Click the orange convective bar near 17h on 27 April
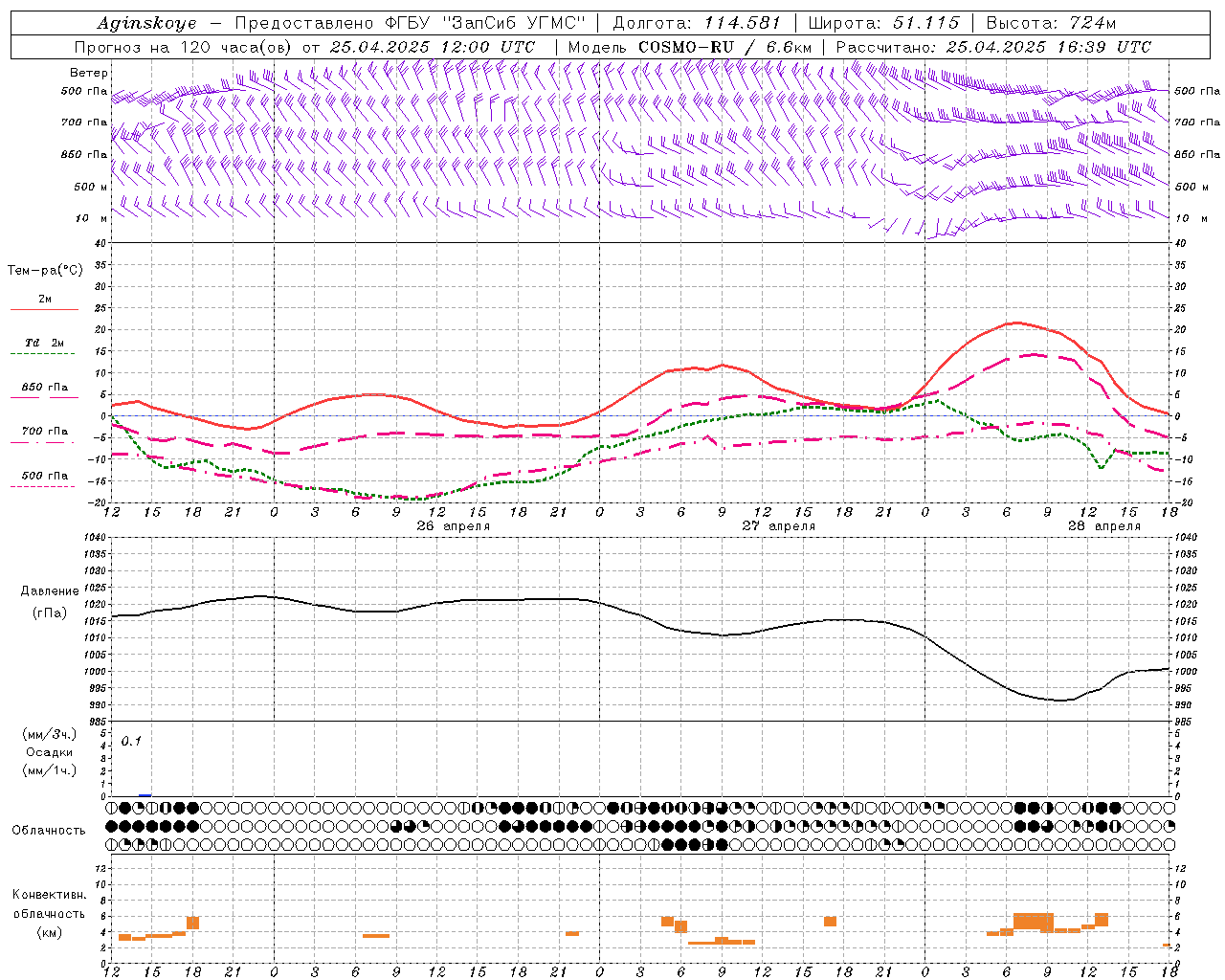 (x=830, y=922)
